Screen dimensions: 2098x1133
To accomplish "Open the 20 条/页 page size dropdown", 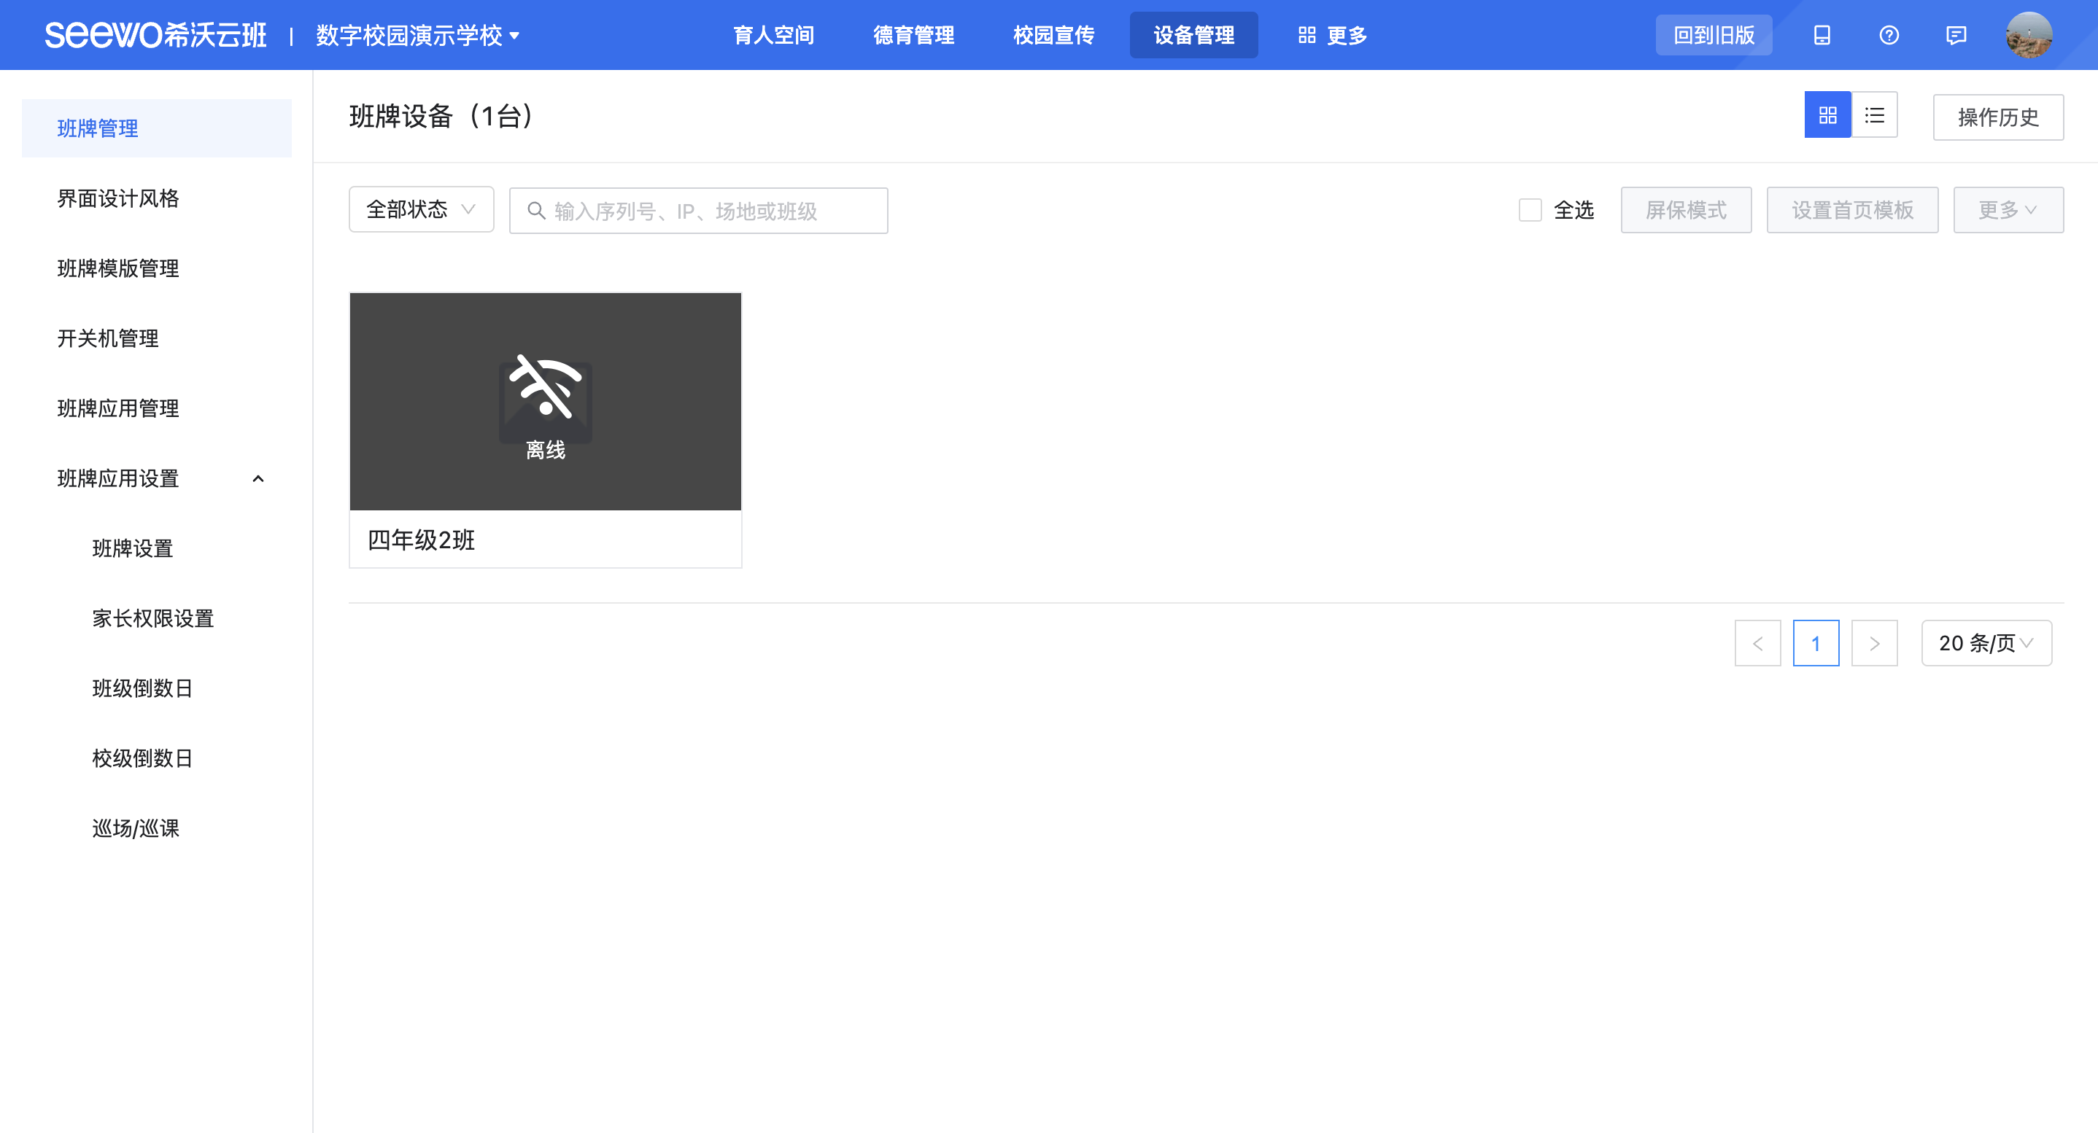I will pos(1986,643).
